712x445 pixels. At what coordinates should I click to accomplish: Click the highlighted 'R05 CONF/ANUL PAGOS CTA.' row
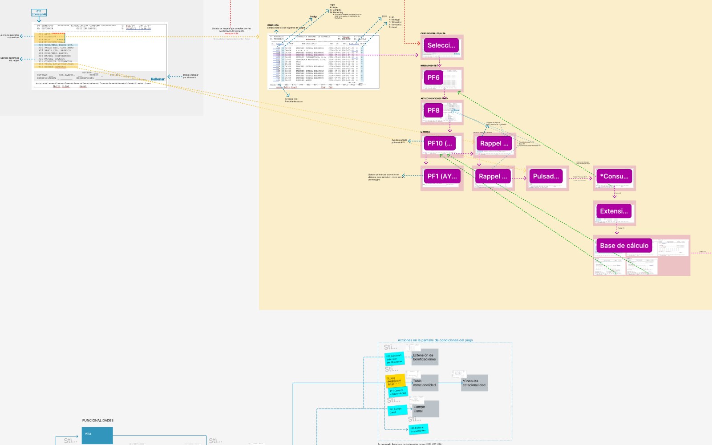[x=56, y=45]
